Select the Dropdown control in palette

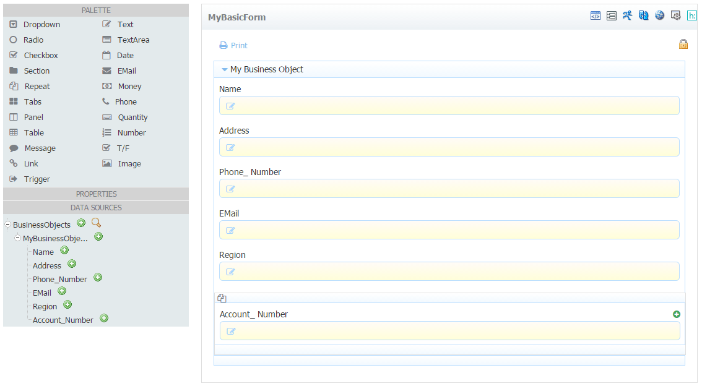[x=35, y=24]
